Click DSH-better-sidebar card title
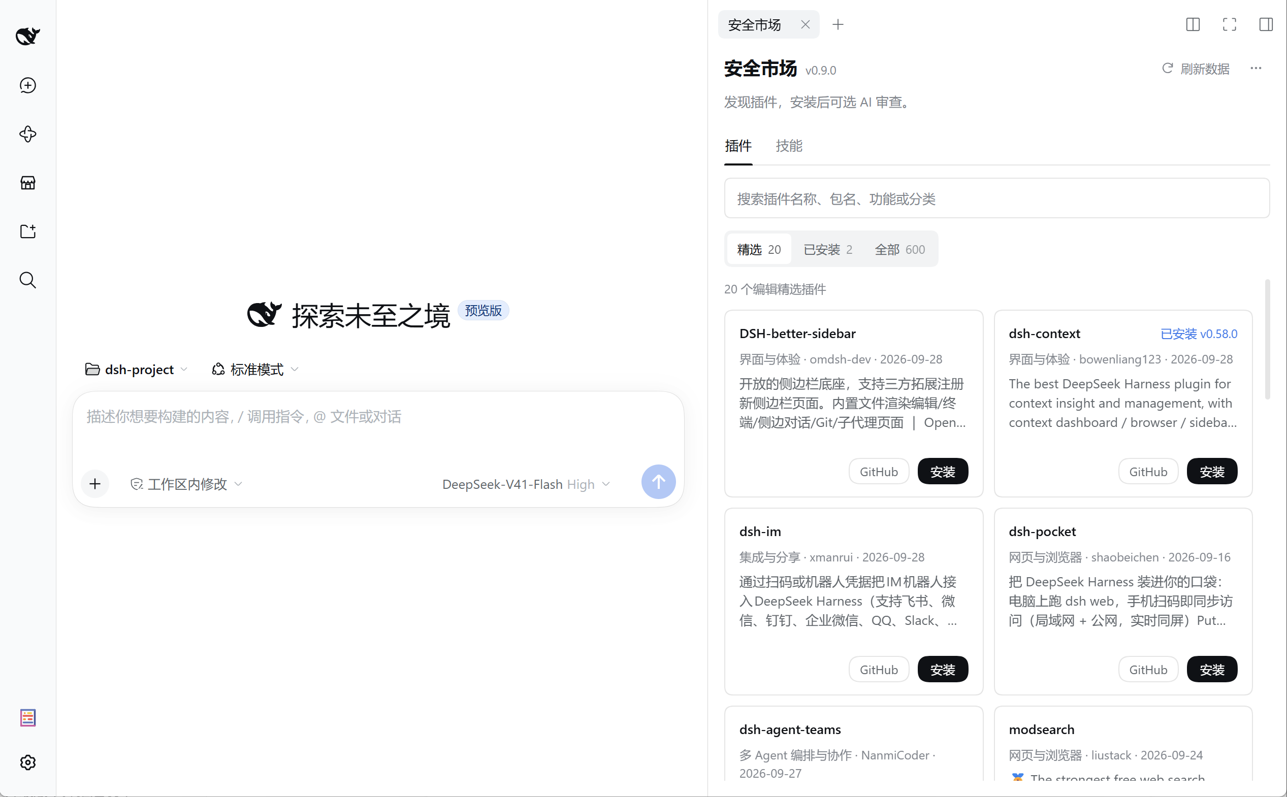Screen dimensions: 1287x797 (797, 334)
